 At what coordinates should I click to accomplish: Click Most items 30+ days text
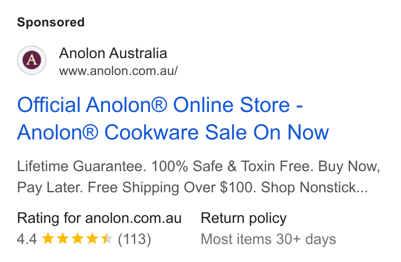[268, 239]
